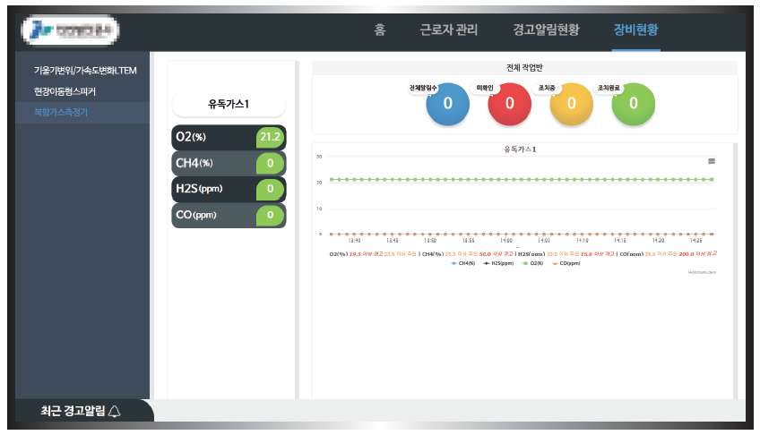760x435 pixels.
Task: Click the yellow 조치중 circle
Action: pos(571,103)
